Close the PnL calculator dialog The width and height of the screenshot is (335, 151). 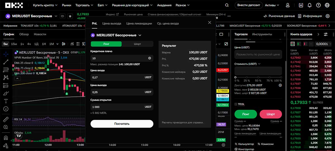click(x=210, y=23)
